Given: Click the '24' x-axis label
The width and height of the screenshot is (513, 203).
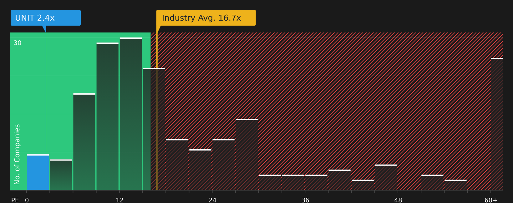Looking at the screenshot, I should [x=212, y=200].
